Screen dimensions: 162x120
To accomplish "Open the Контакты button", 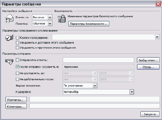I will point(16,100).
